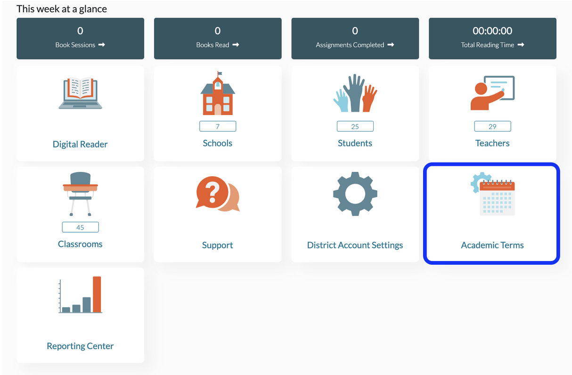Click the 0 value above Books Read
This screenshot has height=375, width=572.
[218, 31]
